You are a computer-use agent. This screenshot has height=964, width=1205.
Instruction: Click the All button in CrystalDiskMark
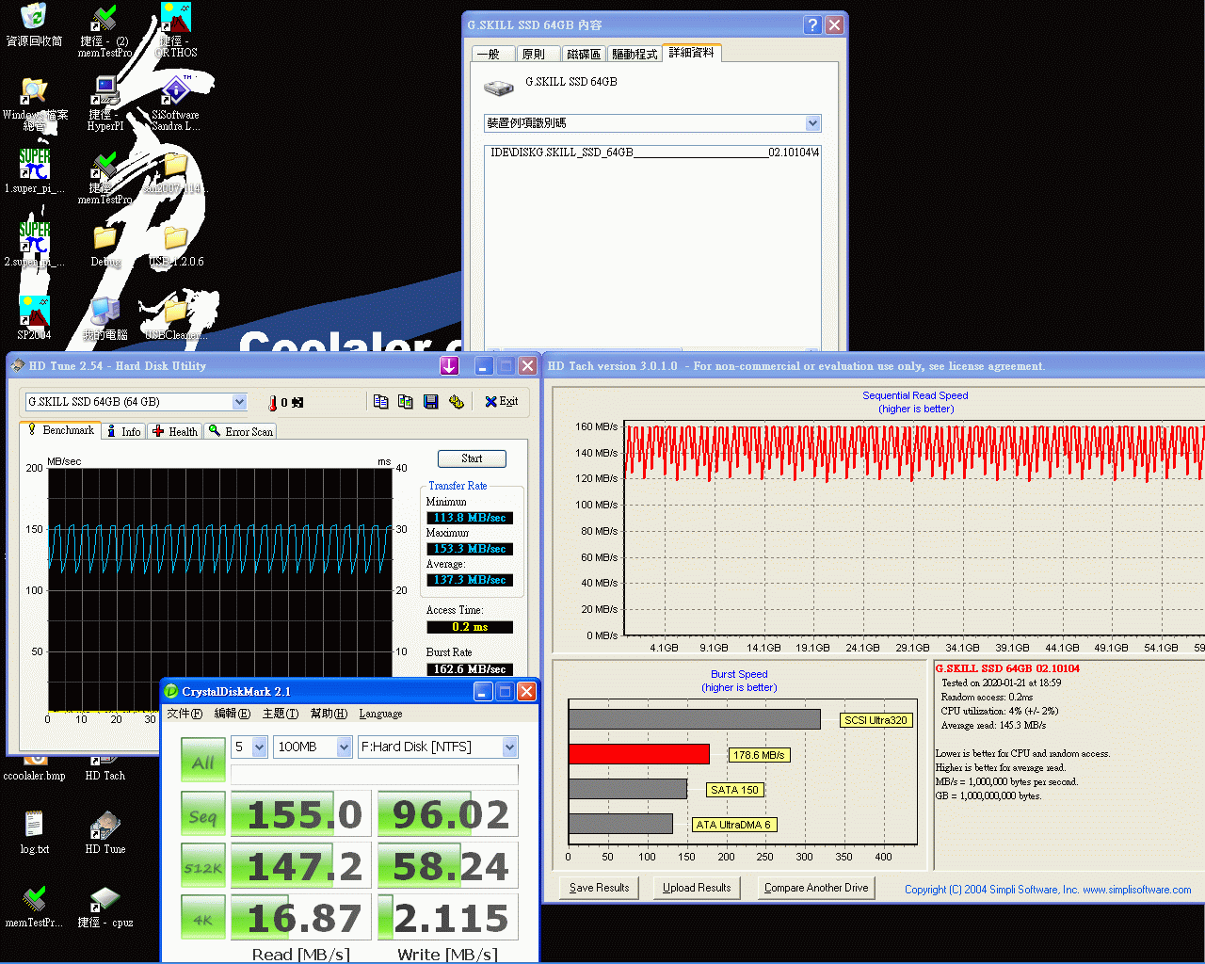click(203, 760)
